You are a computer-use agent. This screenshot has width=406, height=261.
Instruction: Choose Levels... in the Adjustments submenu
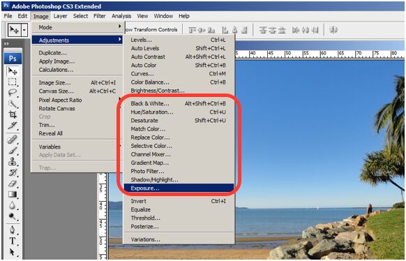[x=179, y=40]
